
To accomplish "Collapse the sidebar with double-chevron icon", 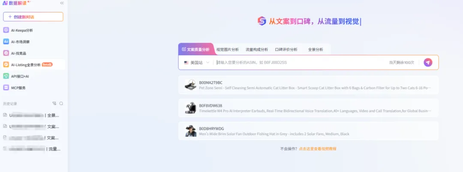I will tap(62, 3).
